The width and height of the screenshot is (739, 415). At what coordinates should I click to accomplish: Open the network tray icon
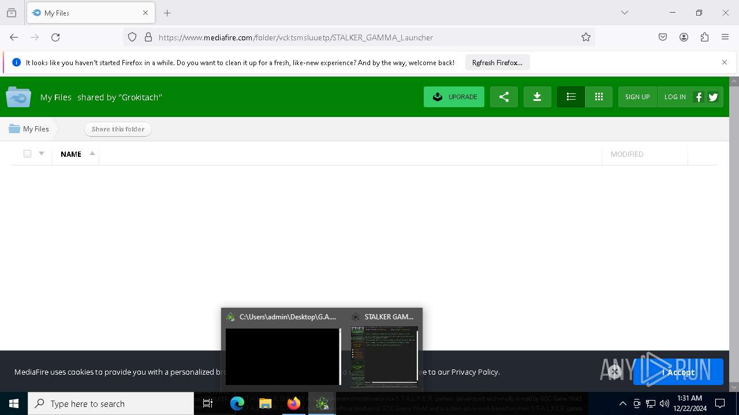pos(651,403)
